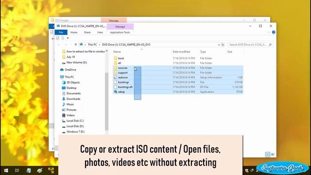Click the autorun setup information file icon
The width and height of the screenshot is (311, 175).
116,77
